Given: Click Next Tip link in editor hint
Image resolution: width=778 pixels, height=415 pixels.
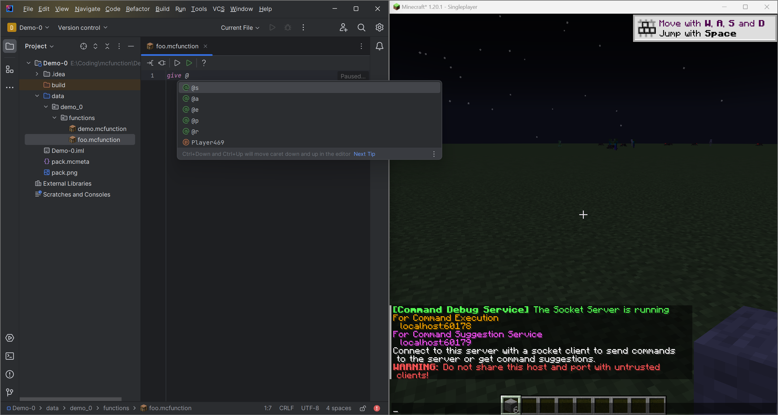Looking at the screenshot, I should (364, 154).
